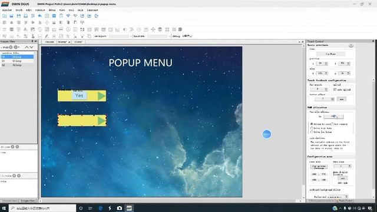Click the speaker sound control icon
Screen dimensions: 377x212
coord(124,29)
